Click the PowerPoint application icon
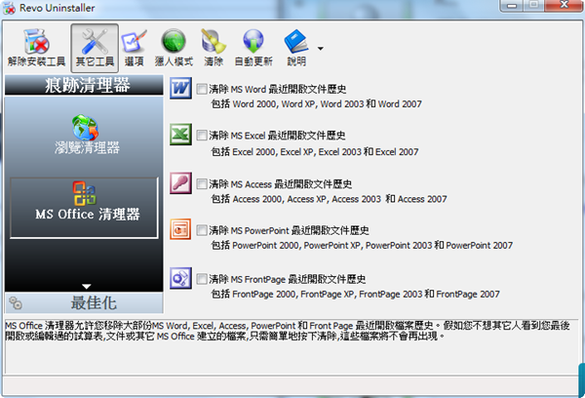 181,229
